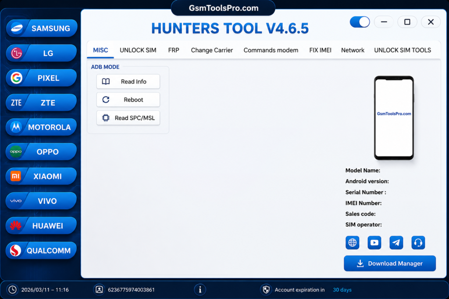Open the Pixel brand section

point(42,78)
